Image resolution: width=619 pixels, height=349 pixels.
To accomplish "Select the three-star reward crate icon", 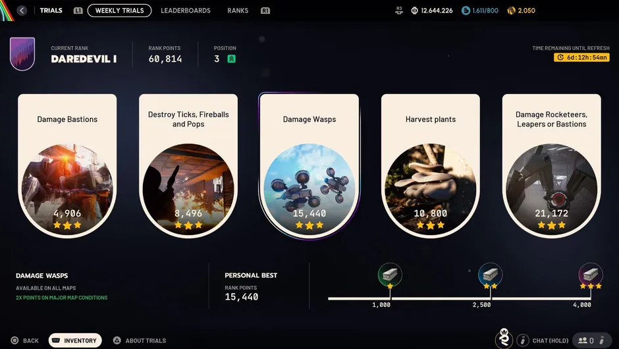I will point(591,274).
